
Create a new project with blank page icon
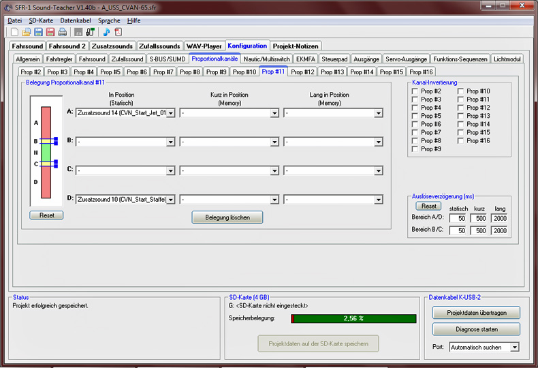coord(14,32)
